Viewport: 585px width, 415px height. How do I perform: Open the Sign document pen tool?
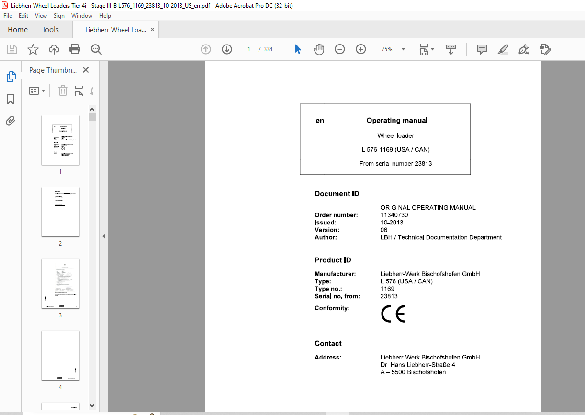click(524, 49)
